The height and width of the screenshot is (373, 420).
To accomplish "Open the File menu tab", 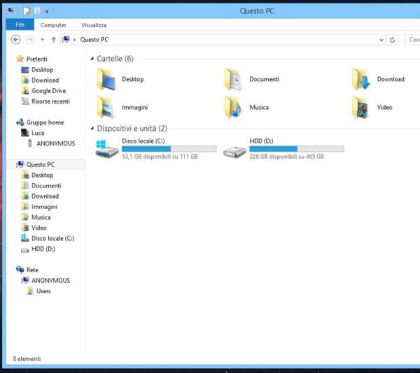I will (x=20, y=25).
